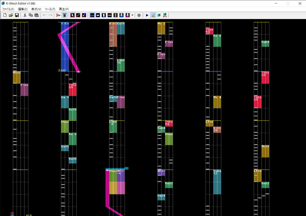The height and width of the screenshot is (216, 306).
Task: Select the blue SiCh long block
Action: [65, 47]
